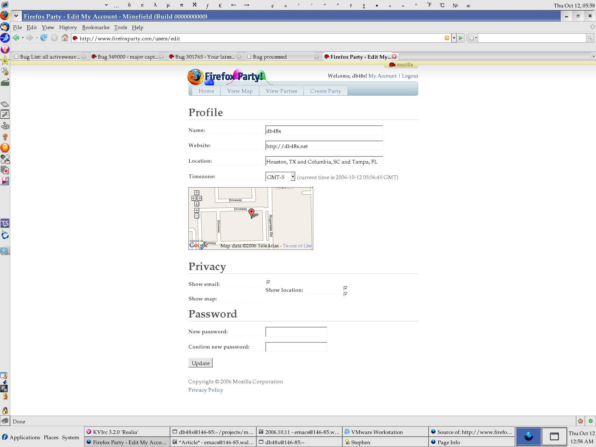Focus the Confirm new password field
Viewport: 596px width, 447px height.
(296, 347)
